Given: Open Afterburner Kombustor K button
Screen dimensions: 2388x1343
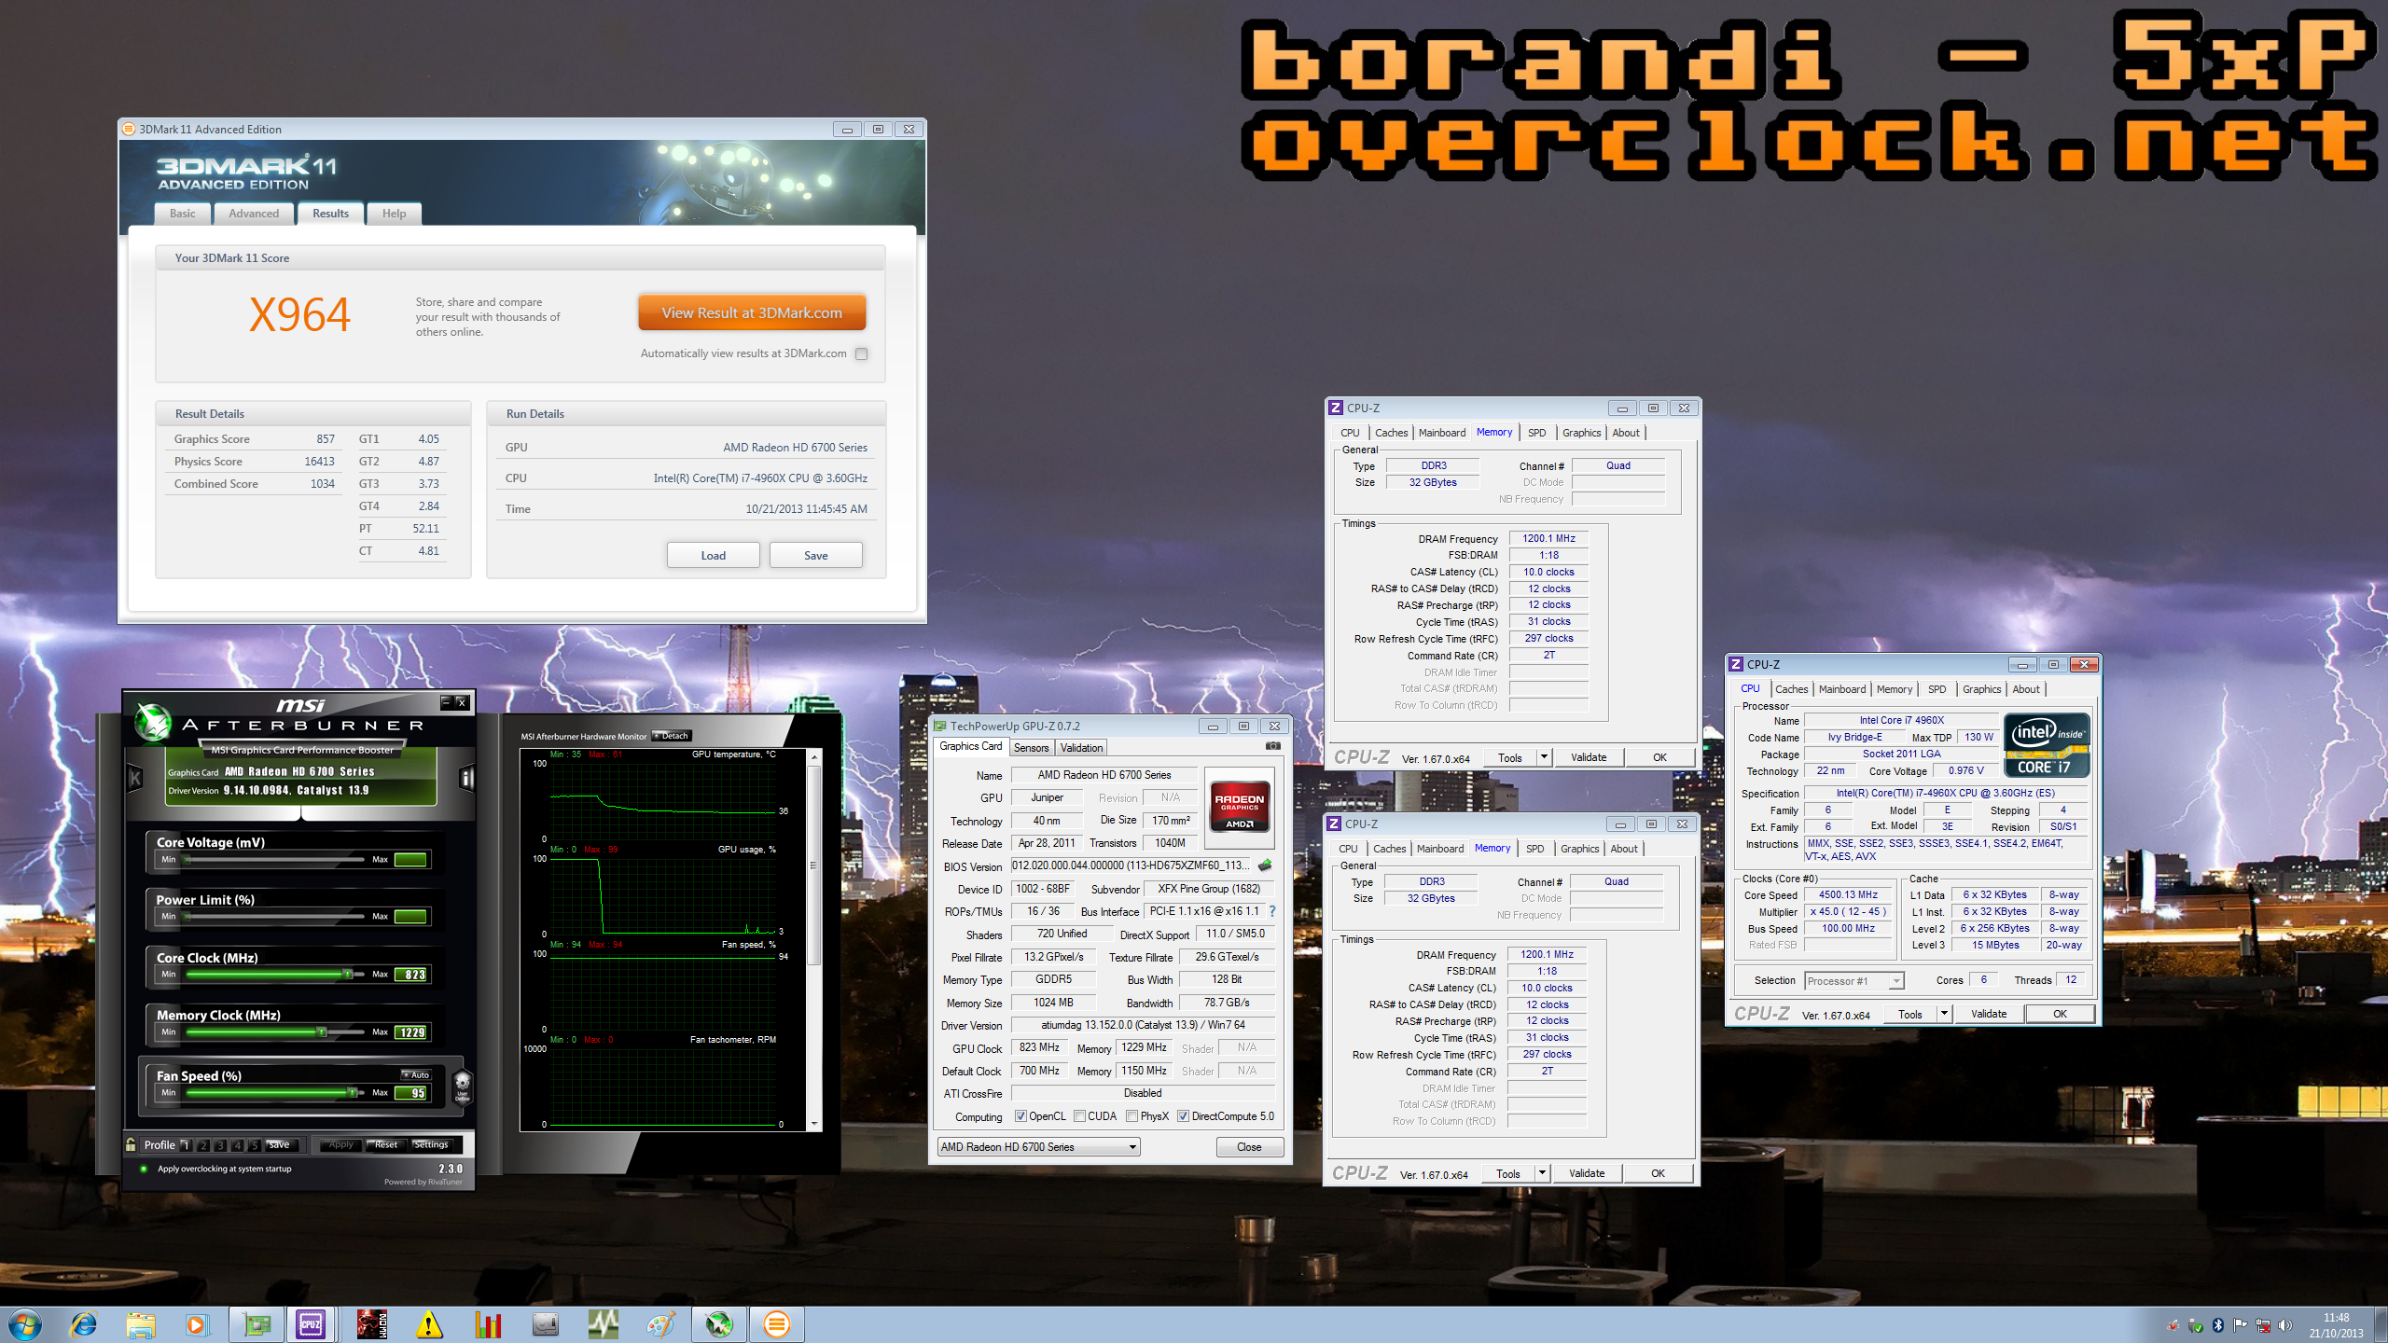Looking at the screenshot, I should [135, 777].
